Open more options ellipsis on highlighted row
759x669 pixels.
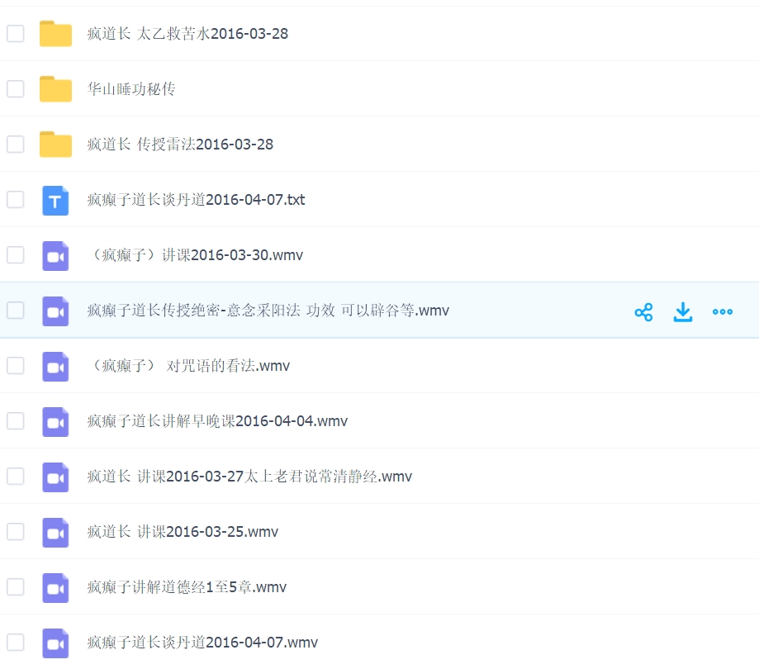723,311
